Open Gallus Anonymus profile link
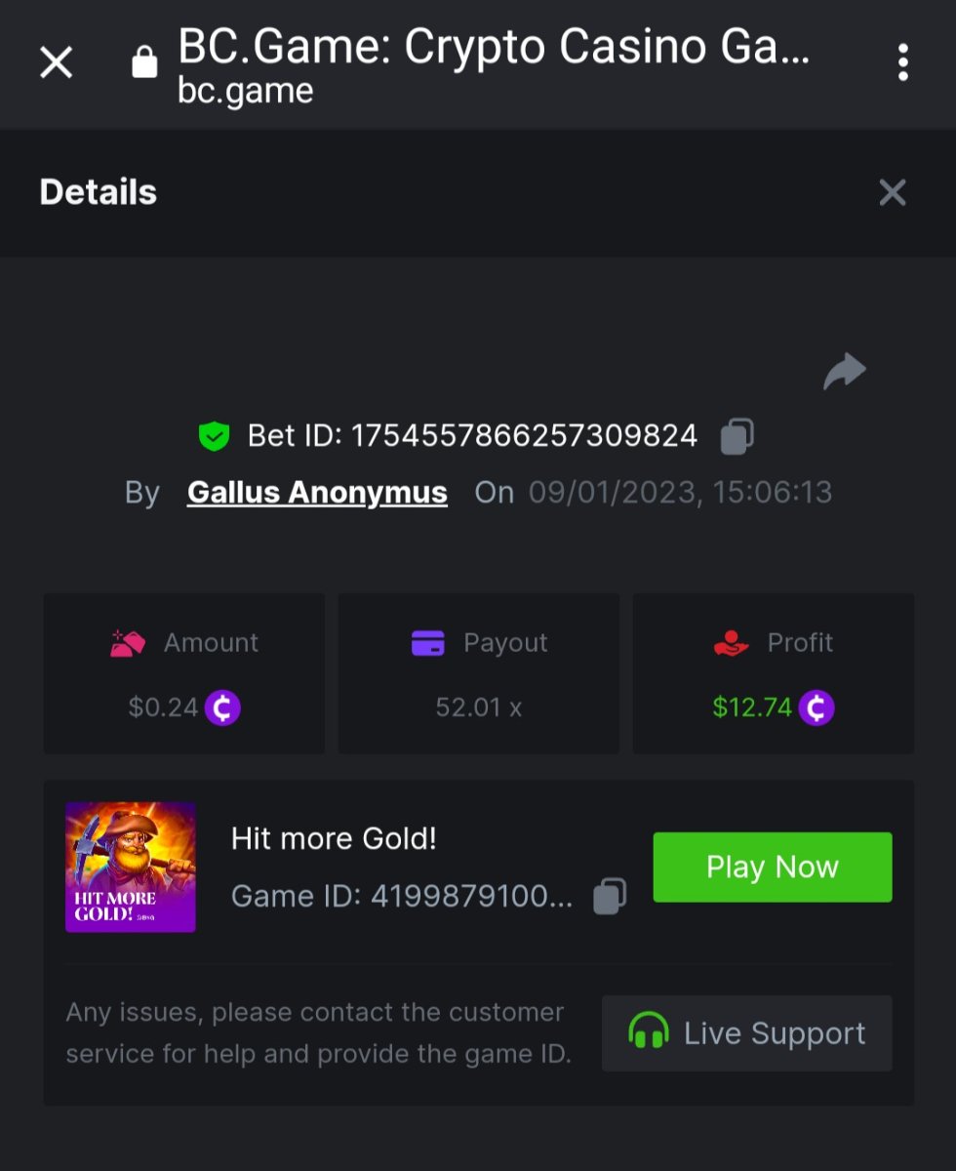This screenshot has width=956, height=1171. click(x=317, y=493)
